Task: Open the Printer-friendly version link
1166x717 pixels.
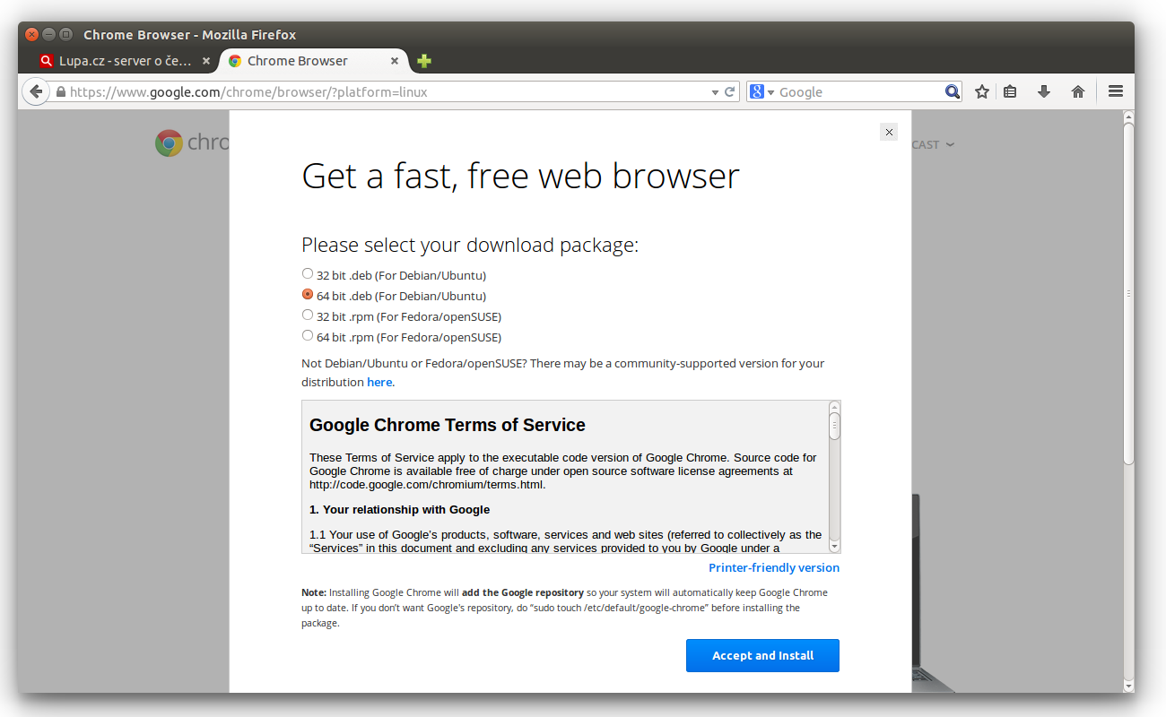Action: click(774, 567)
